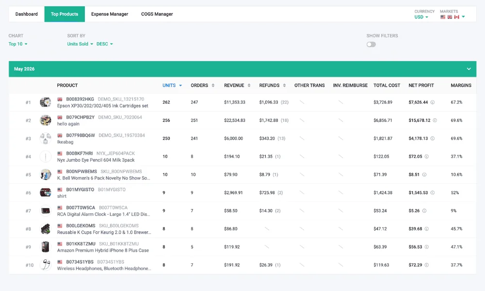Open the Units Sold sort dropdown
Image resolution: width=485 pixels, height=291 pixels.
(80, 44)
